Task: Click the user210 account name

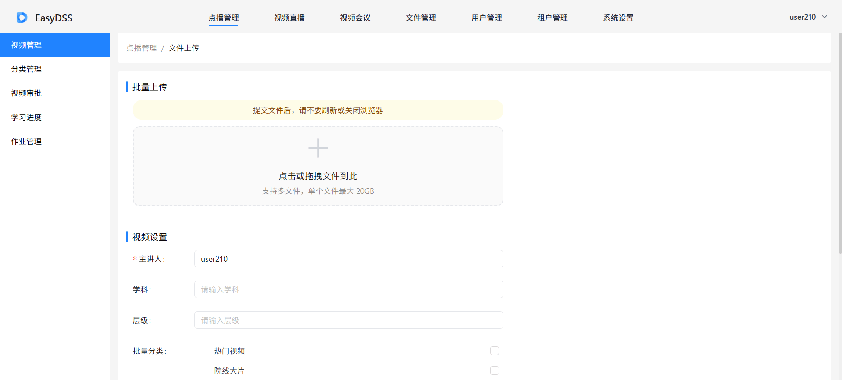Action: click(803, 17)
